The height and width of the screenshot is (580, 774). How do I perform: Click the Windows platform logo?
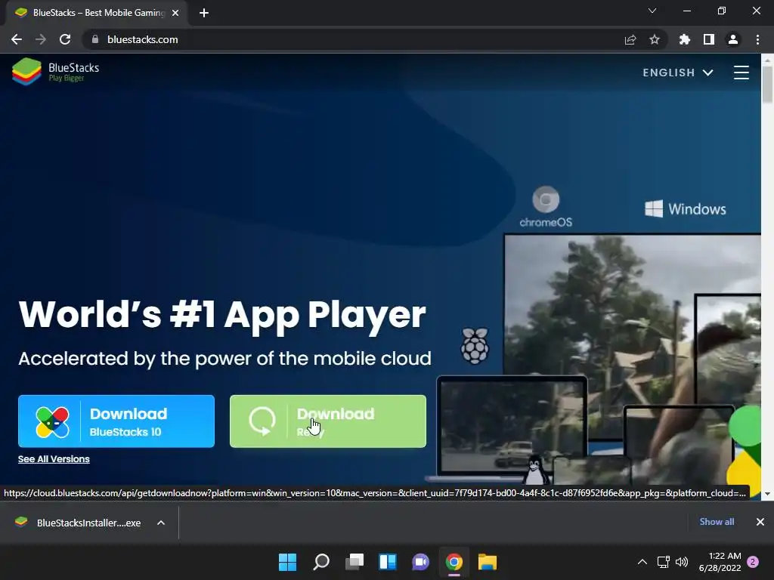click(x=685, y=208)
